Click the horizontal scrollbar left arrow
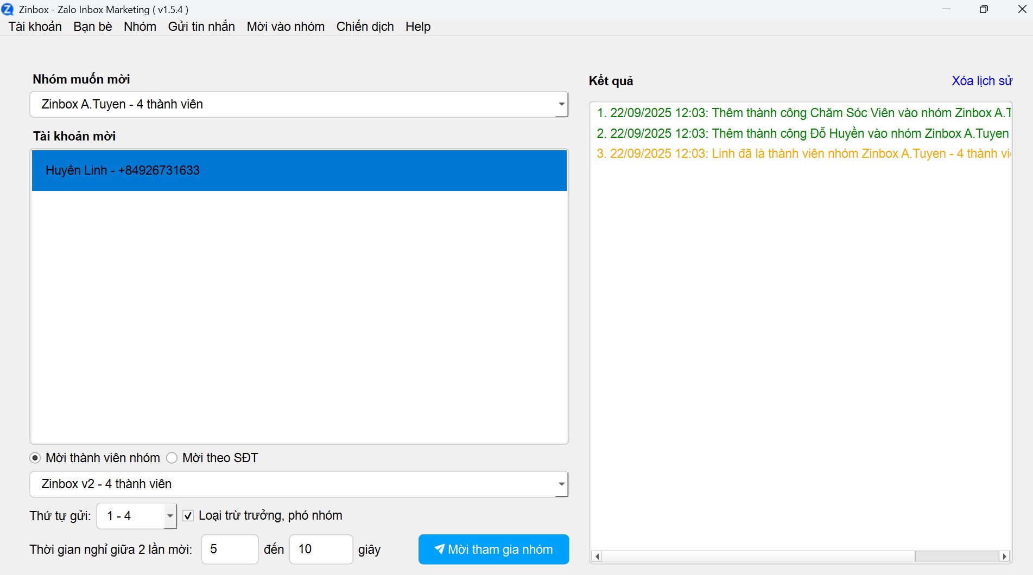This screenshot has height=575, width=1033. pyautogui.click(x=597, y=556)
